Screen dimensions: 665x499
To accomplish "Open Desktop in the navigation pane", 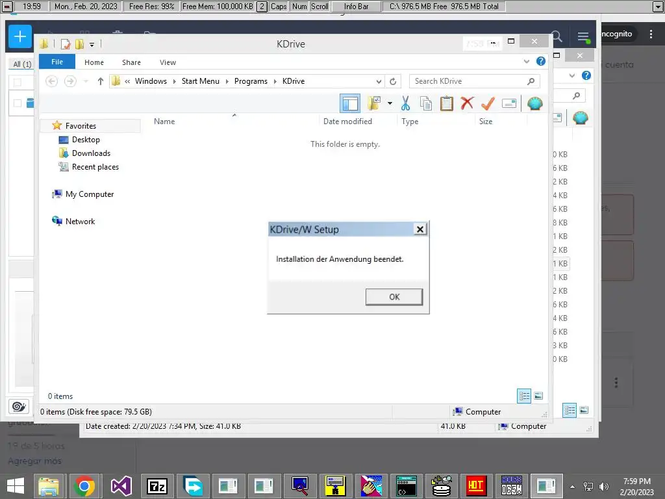I will pos(86,140).
